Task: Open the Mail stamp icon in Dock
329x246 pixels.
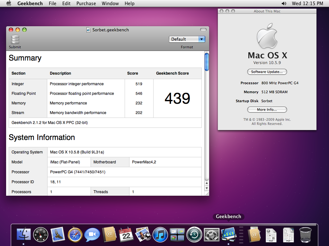Action: click(58, 234)
